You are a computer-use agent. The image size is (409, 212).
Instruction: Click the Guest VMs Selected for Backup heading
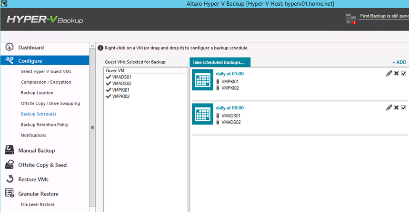click(x=135, y=62)
